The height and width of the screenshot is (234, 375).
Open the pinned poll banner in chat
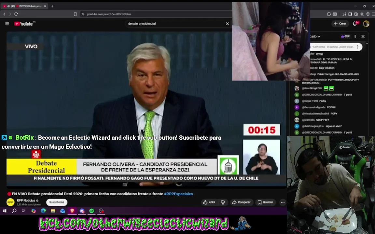click(x=336, y=47)
